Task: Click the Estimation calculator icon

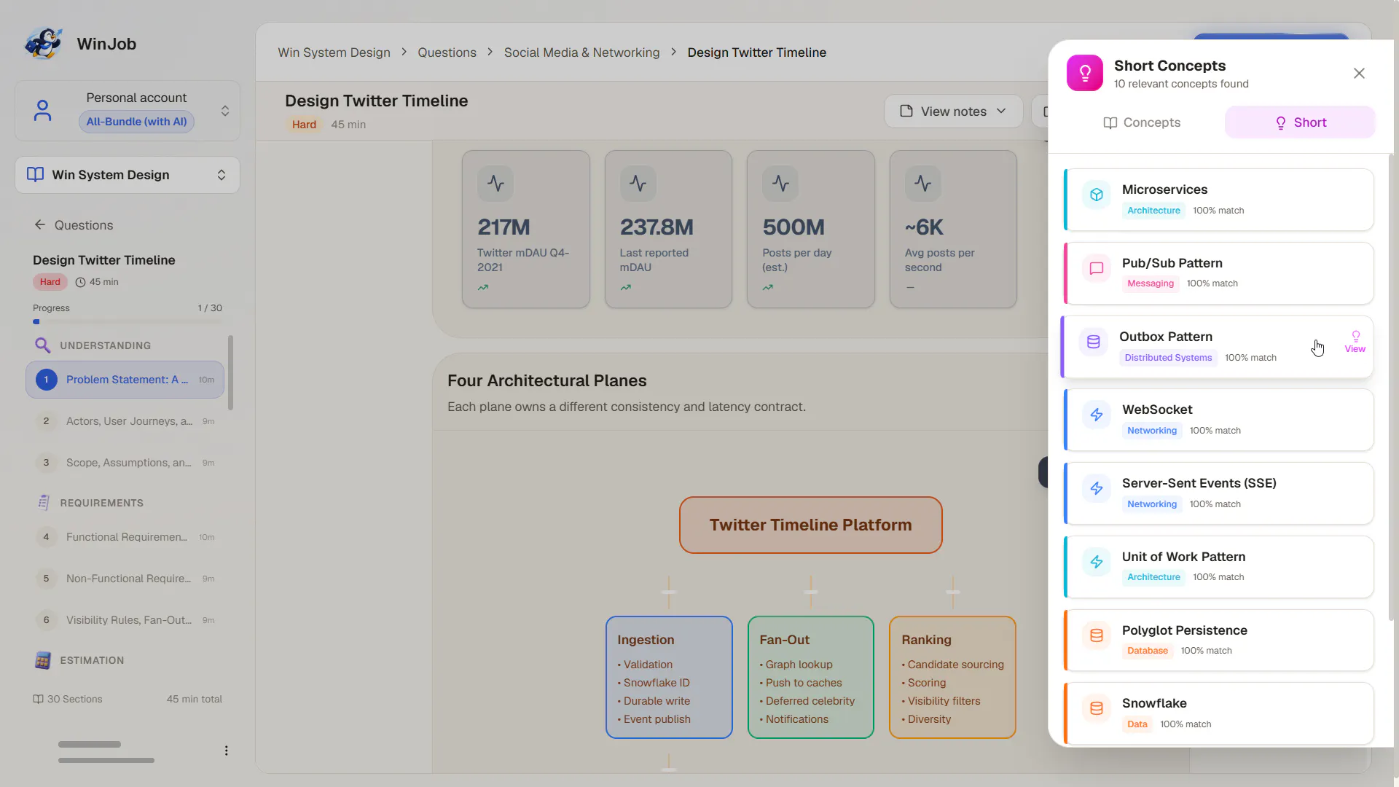Action: point(43,660)
